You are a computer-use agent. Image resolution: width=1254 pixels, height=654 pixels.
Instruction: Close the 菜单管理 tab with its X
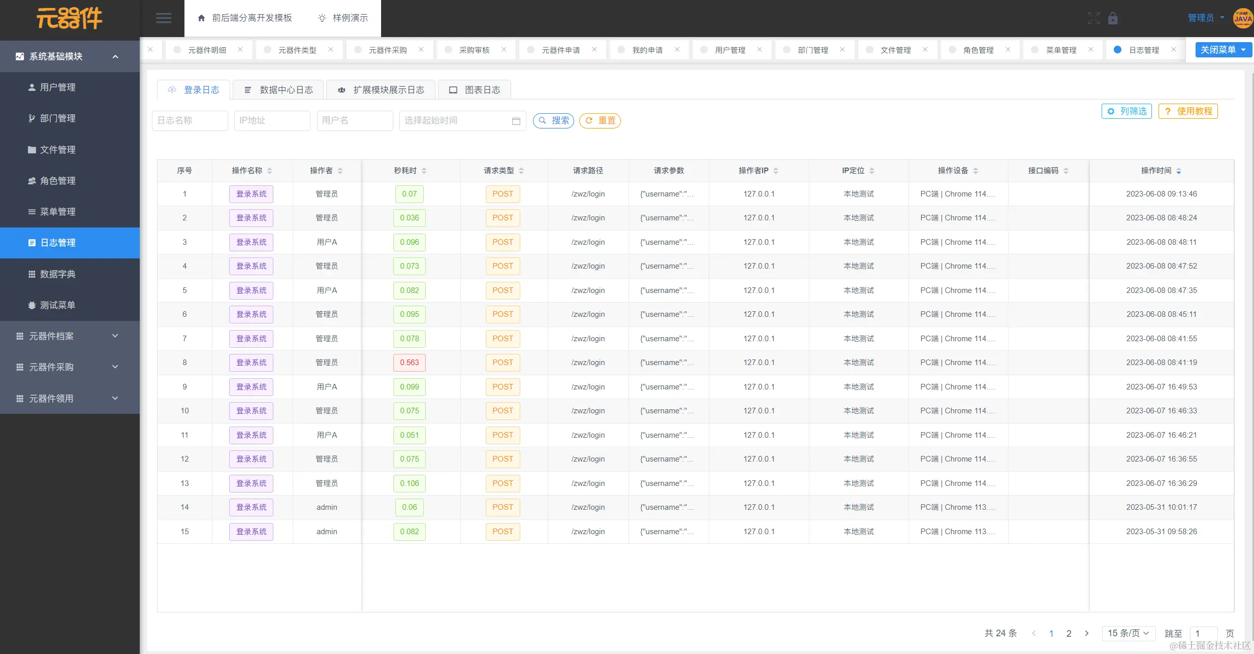1090,50
